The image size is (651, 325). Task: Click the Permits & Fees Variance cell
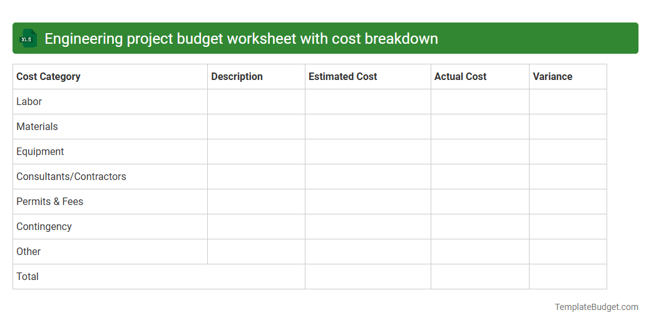tap(568, 201)
